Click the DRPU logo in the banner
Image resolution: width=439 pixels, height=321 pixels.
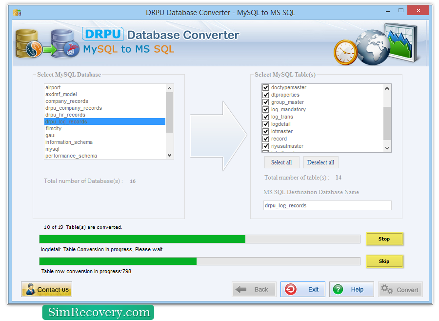click(x=102, y=34)
